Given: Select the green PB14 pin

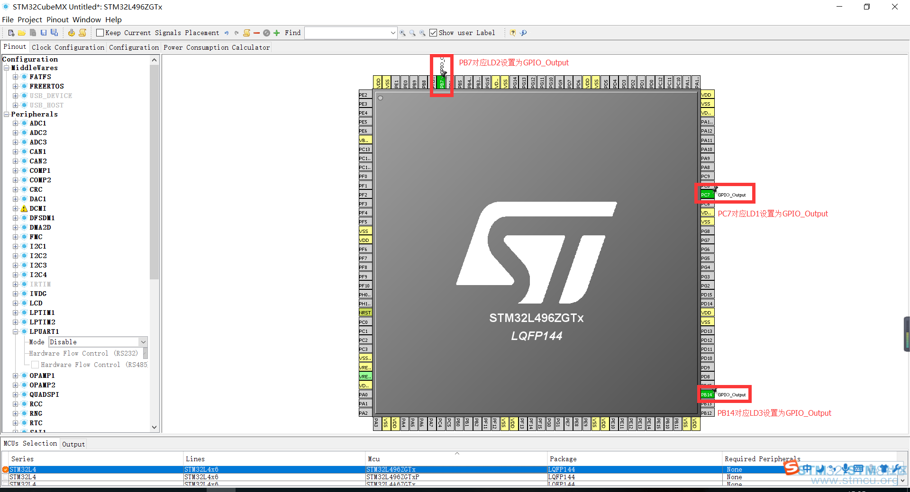Looking at the screenshot, I should [x=706, y=394].
